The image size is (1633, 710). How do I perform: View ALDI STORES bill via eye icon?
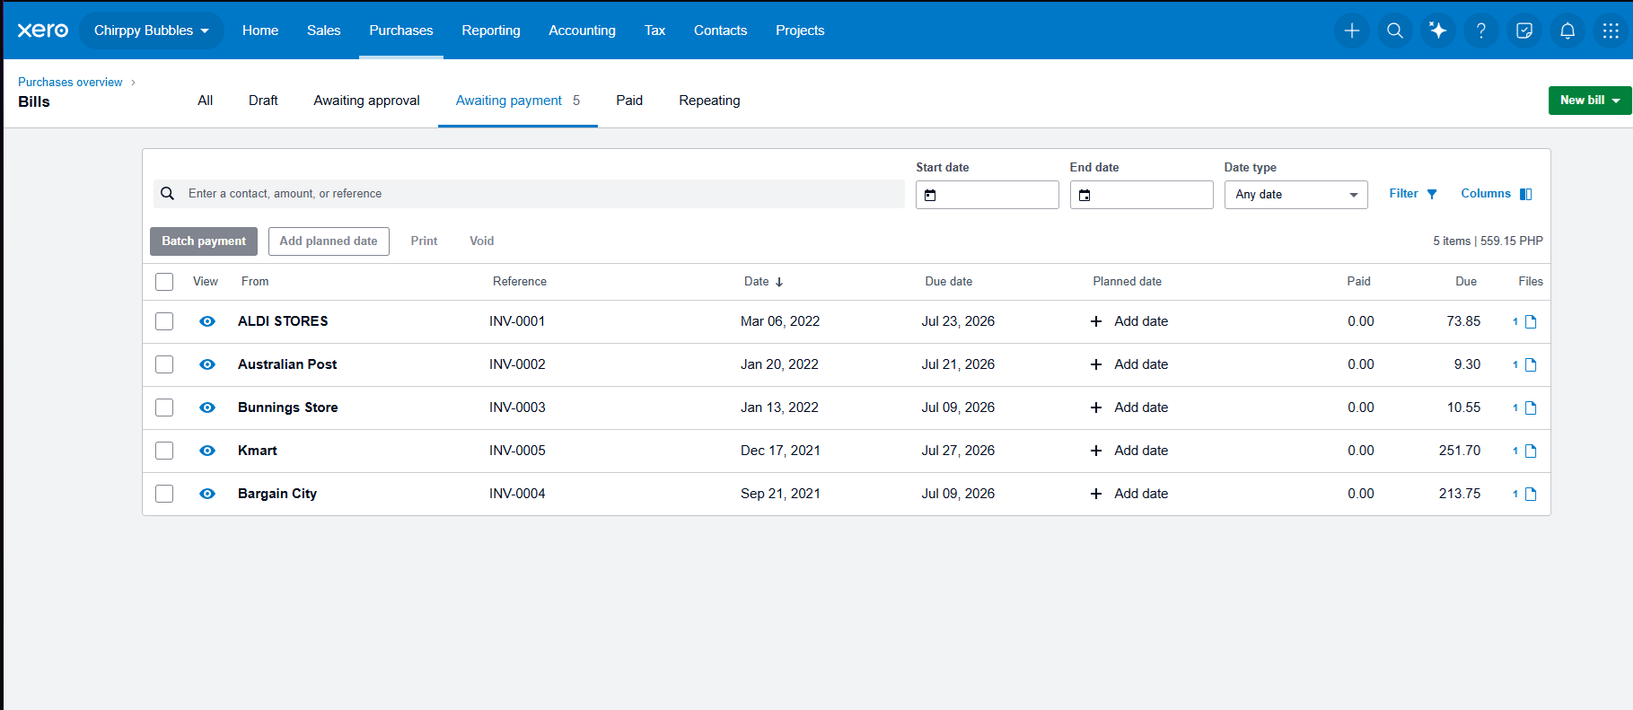207,321
